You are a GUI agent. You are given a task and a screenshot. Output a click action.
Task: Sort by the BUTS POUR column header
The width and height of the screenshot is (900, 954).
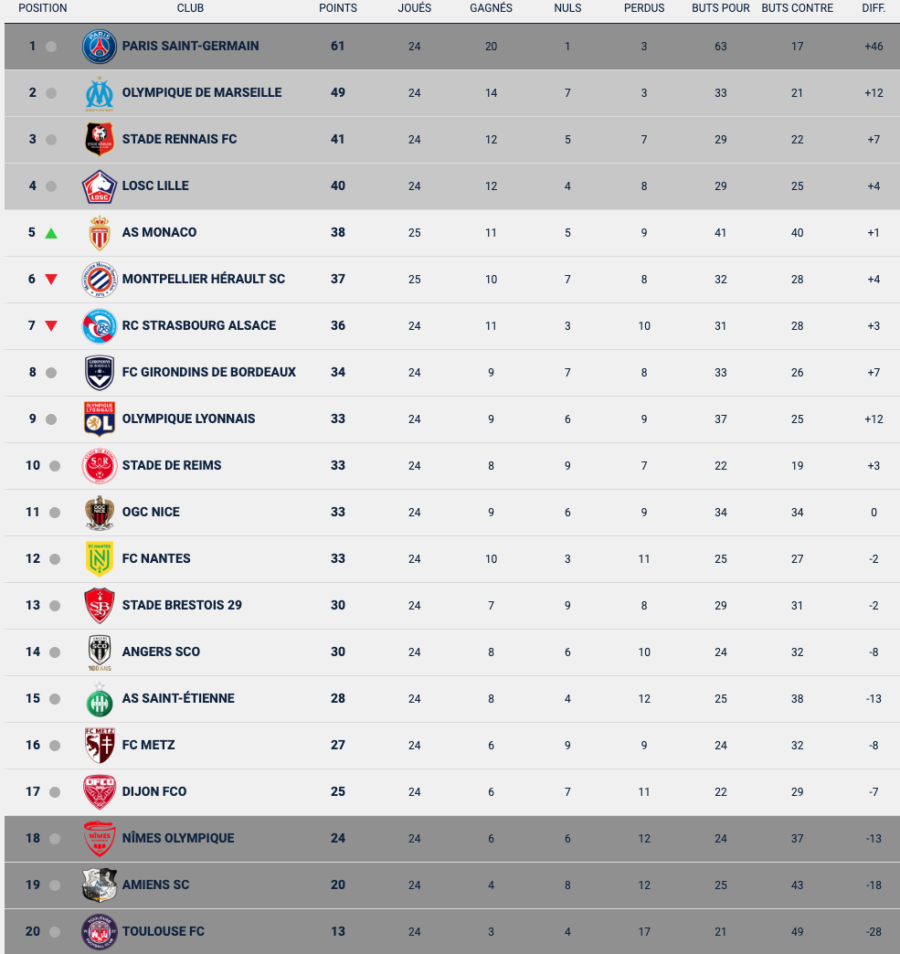[x=721, y=8]
